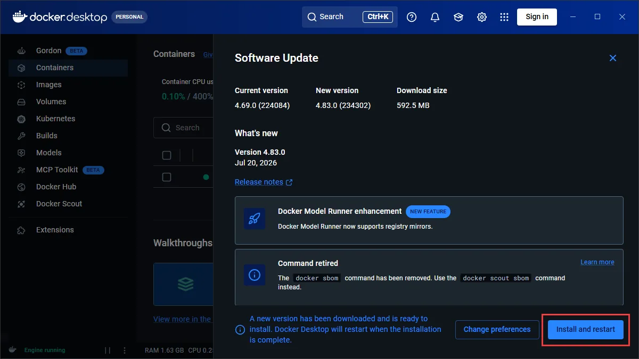Follow the Learn more link in Command retired

tap(597, 262)
